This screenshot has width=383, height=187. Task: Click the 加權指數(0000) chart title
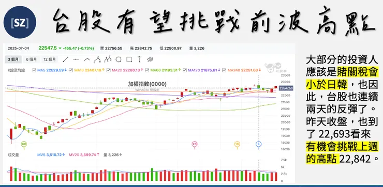pos(148,84)
